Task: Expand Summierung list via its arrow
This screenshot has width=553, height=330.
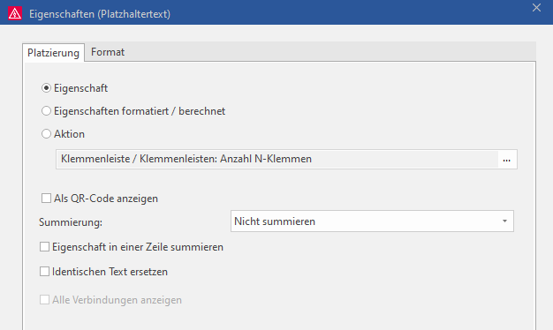Action: [x=504, y=221]
